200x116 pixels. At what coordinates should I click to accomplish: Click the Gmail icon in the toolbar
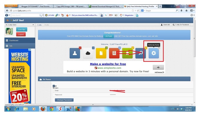pyautogui.click(x=110, y=15)
